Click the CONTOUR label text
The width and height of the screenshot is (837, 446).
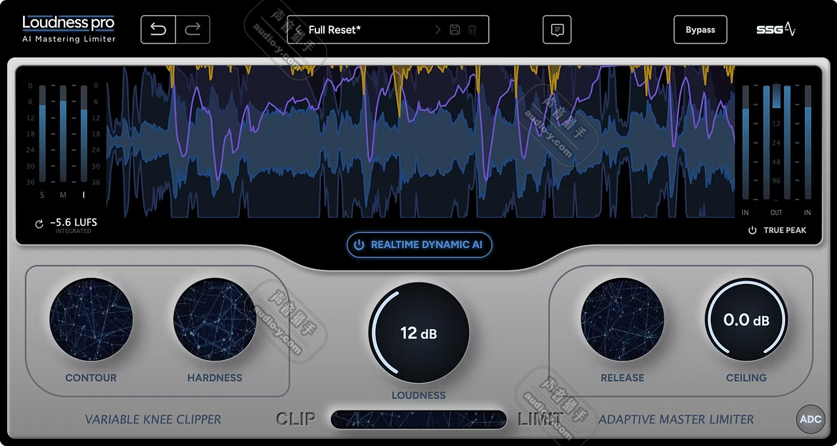[x=91, y=378]
